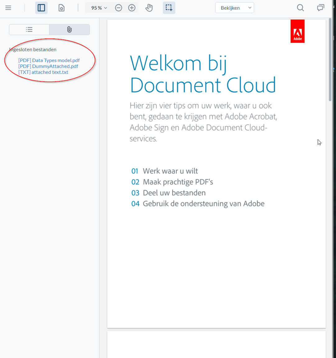Expand the 95 % zoom level dropdown
Viewport: 336px width, 358px height.
coord(99,8)
